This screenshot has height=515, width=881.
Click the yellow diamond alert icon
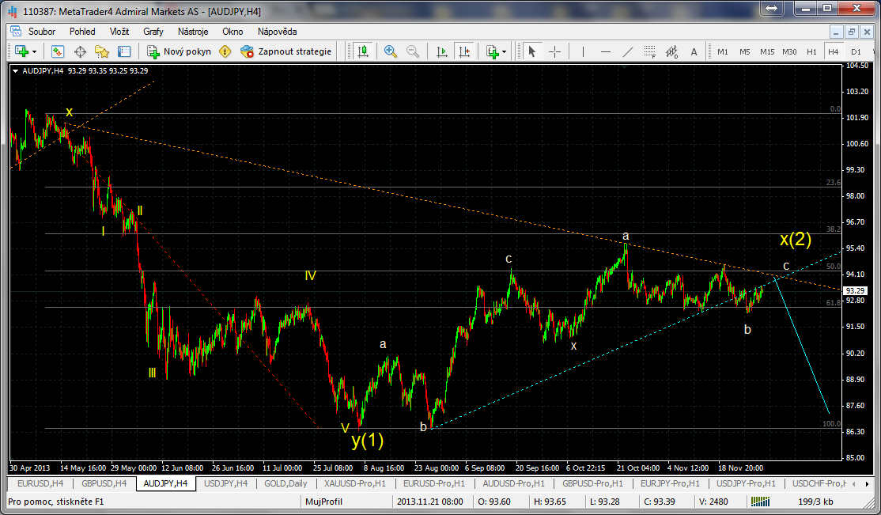(225, 51)
